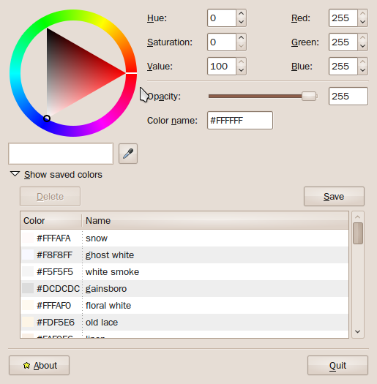Click the #FDF5E6 hex code cell
The height and width of the screenshot is (384, 377).
tap(56, 323)
